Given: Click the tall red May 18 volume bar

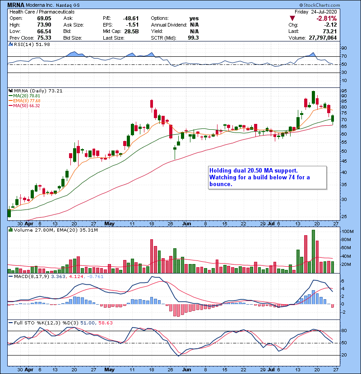Looking at the screenshot, I should (152, 256).
